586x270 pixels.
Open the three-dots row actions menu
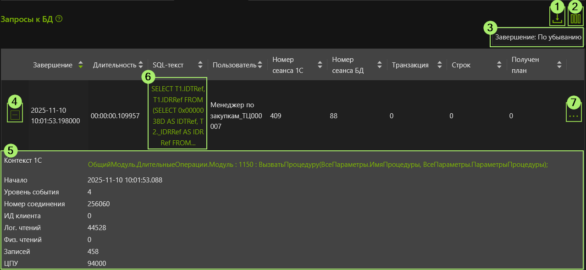coord(573,116)
